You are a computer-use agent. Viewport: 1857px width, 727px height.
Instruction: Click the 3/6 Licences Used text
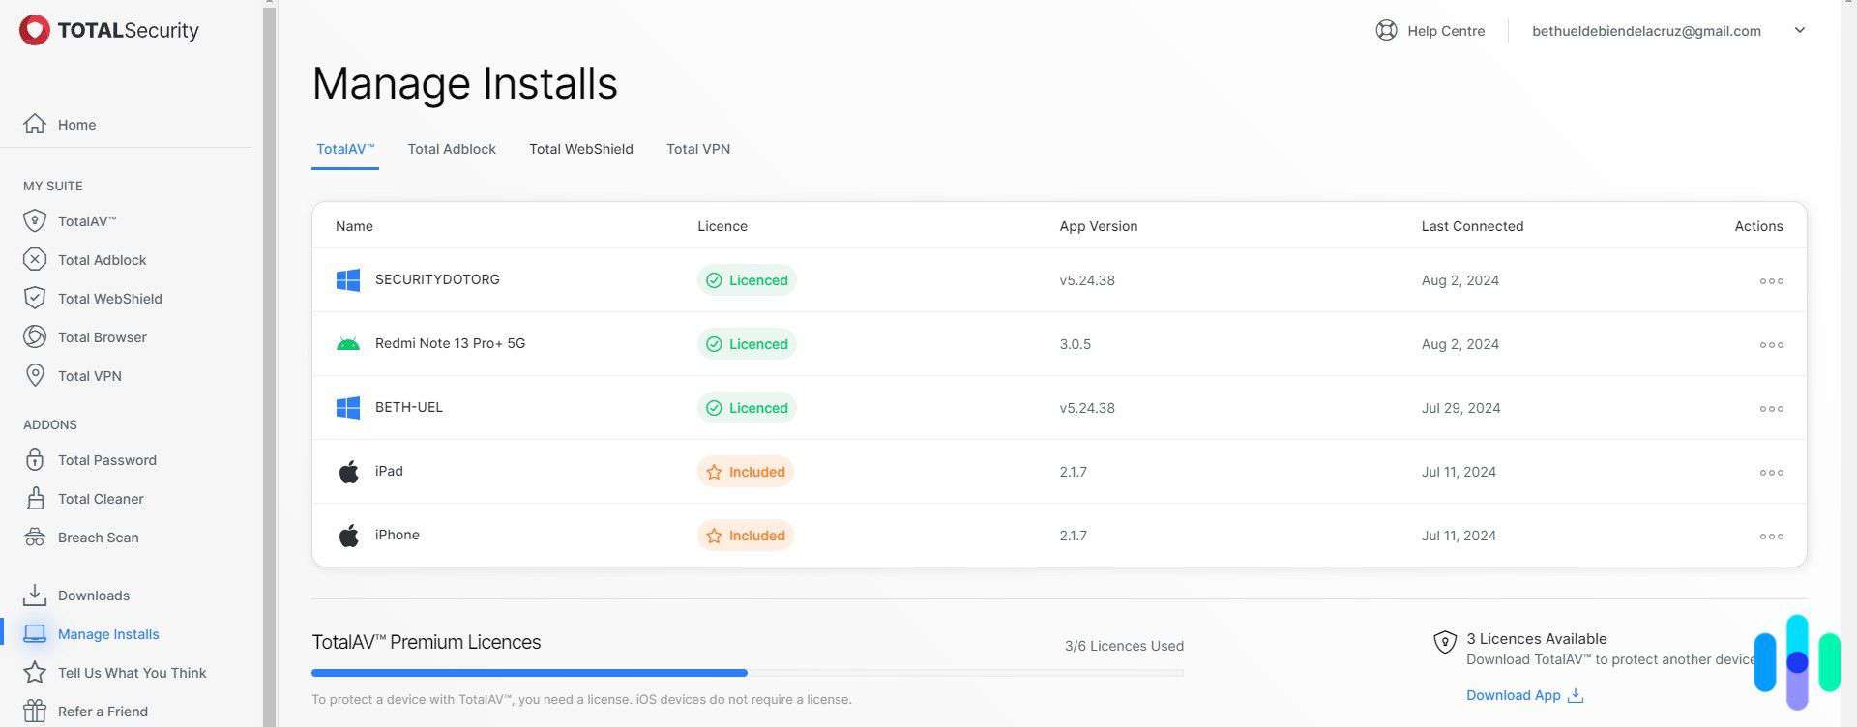[1124, 646]
